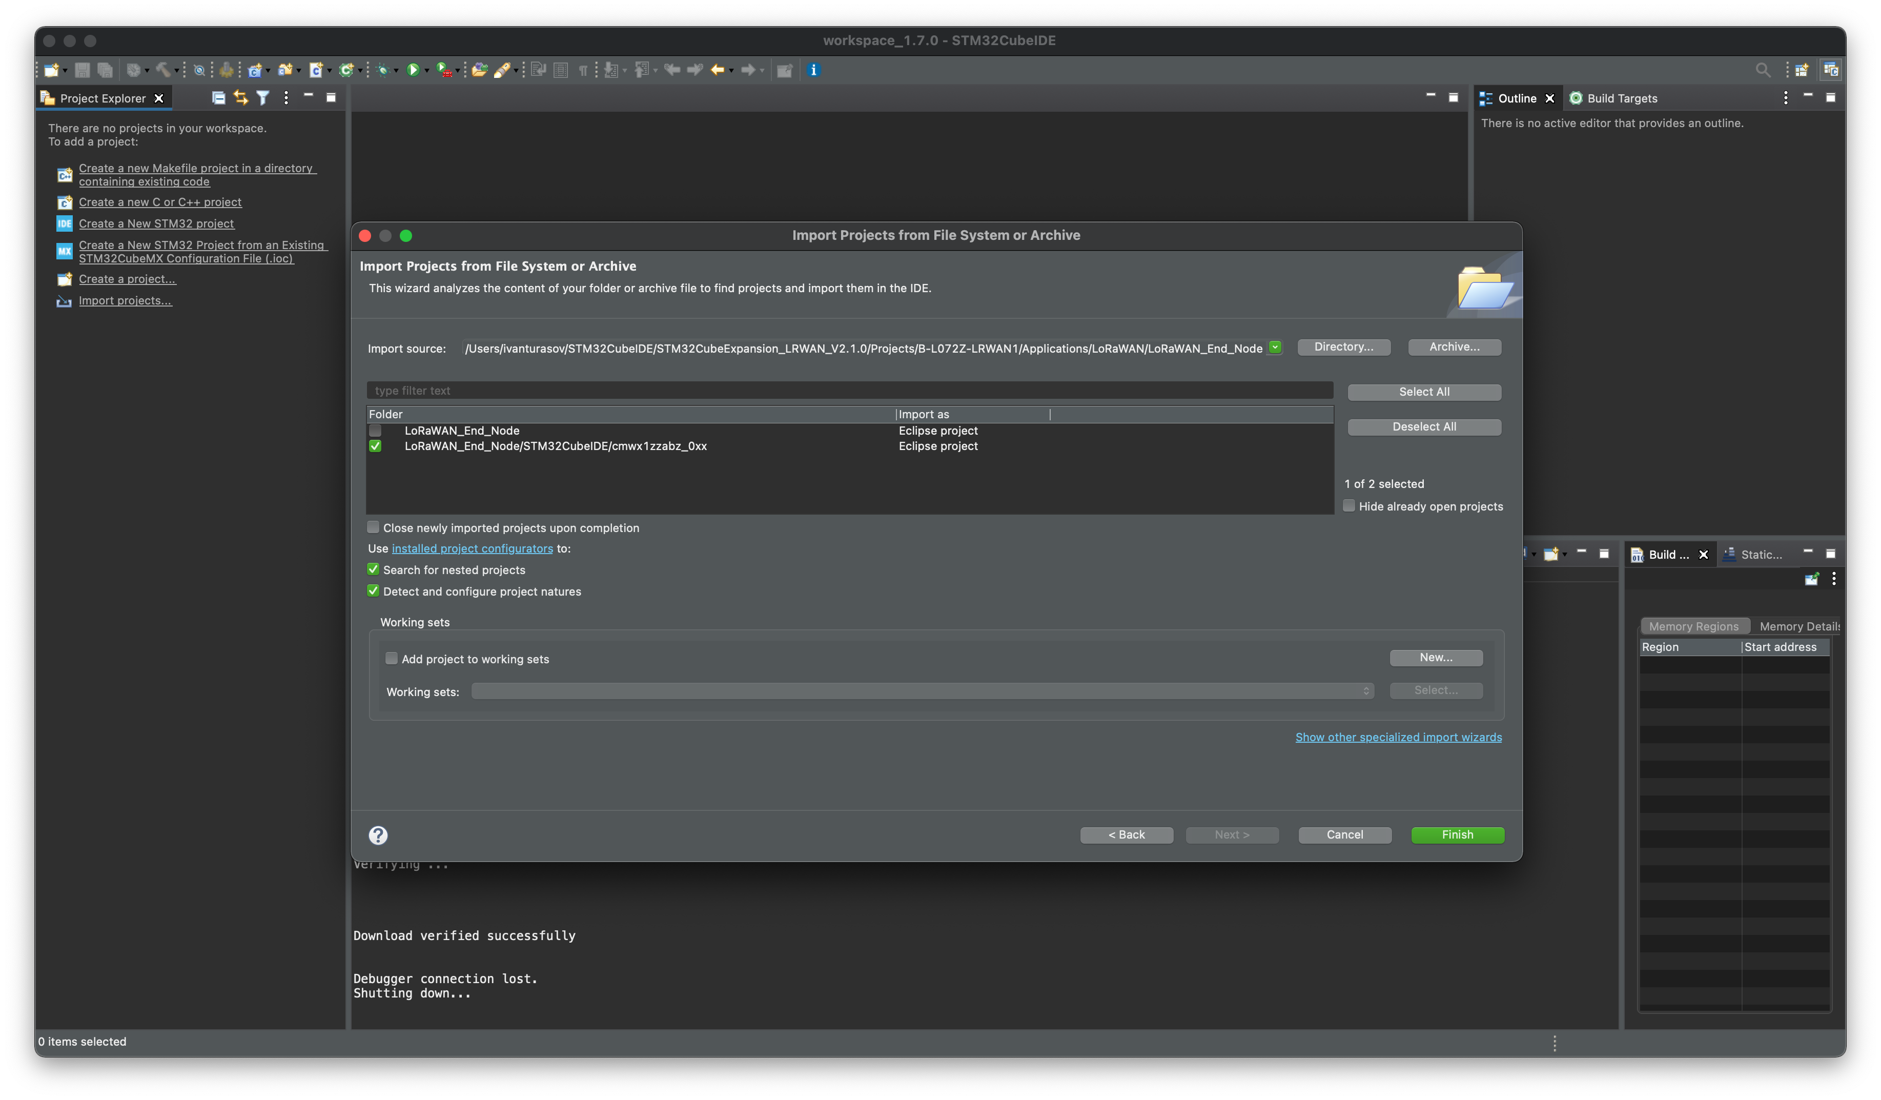Collapse All in Project Explorer

(218, 98)
